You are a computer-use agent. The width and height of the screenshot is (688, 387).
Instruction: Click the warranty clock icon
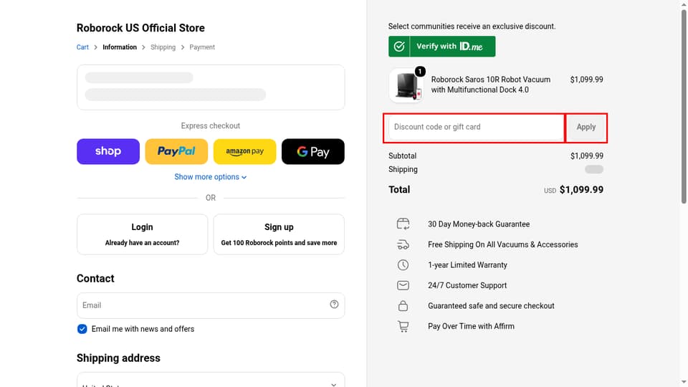point(403,265)
